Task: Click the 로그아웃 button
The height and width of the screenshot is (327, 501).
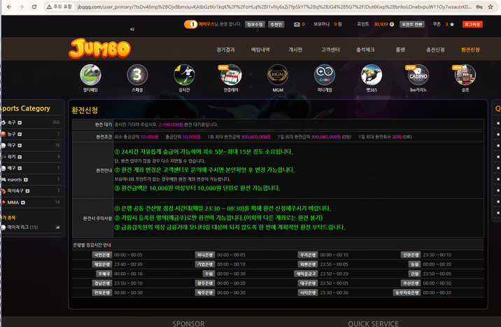Action: coord(472,24)
